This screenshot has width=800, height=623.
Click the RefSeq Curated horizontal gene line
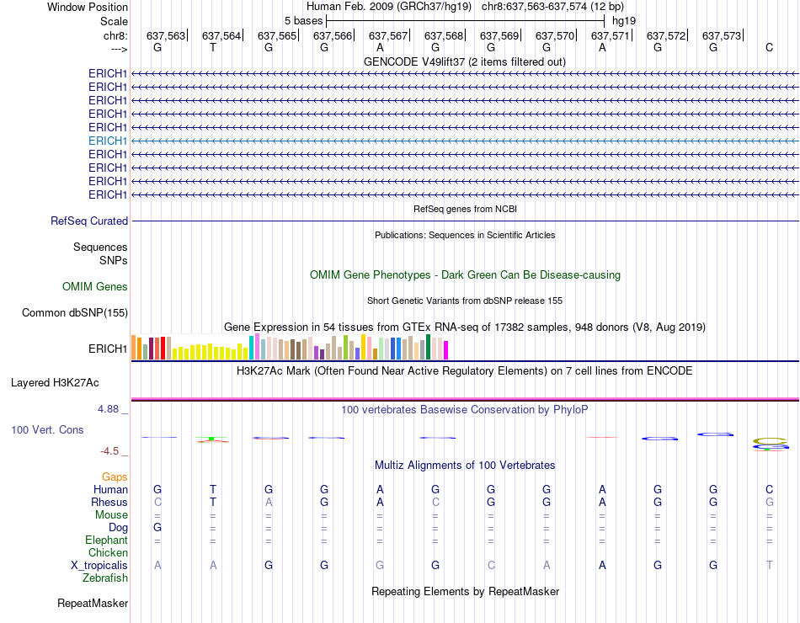[465, 221]
